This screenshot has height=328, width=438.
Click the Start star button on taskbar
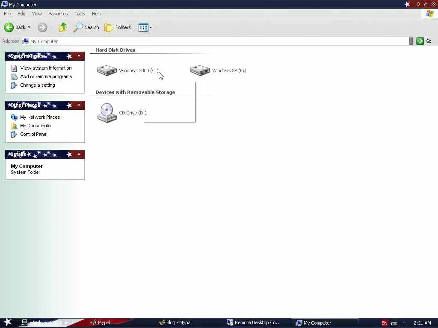tap(7, 322)
